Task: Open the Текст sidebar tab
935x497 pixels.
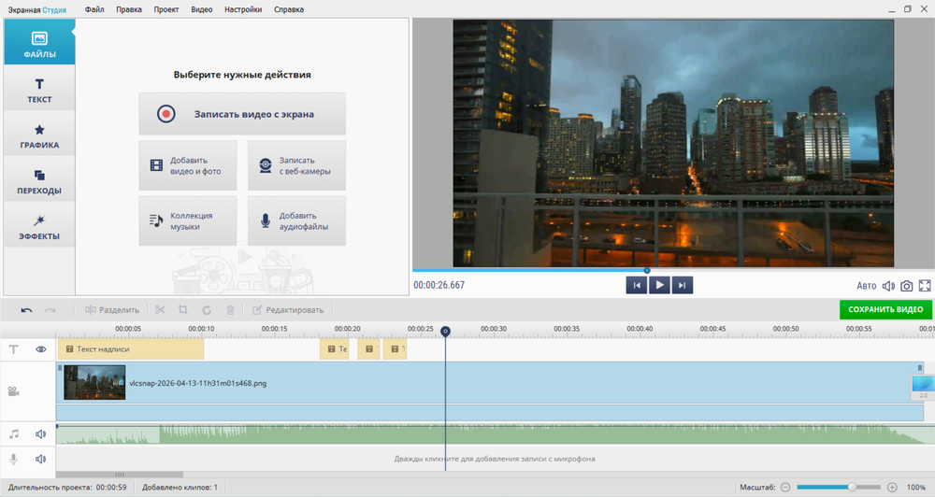Action: [39, 88]
